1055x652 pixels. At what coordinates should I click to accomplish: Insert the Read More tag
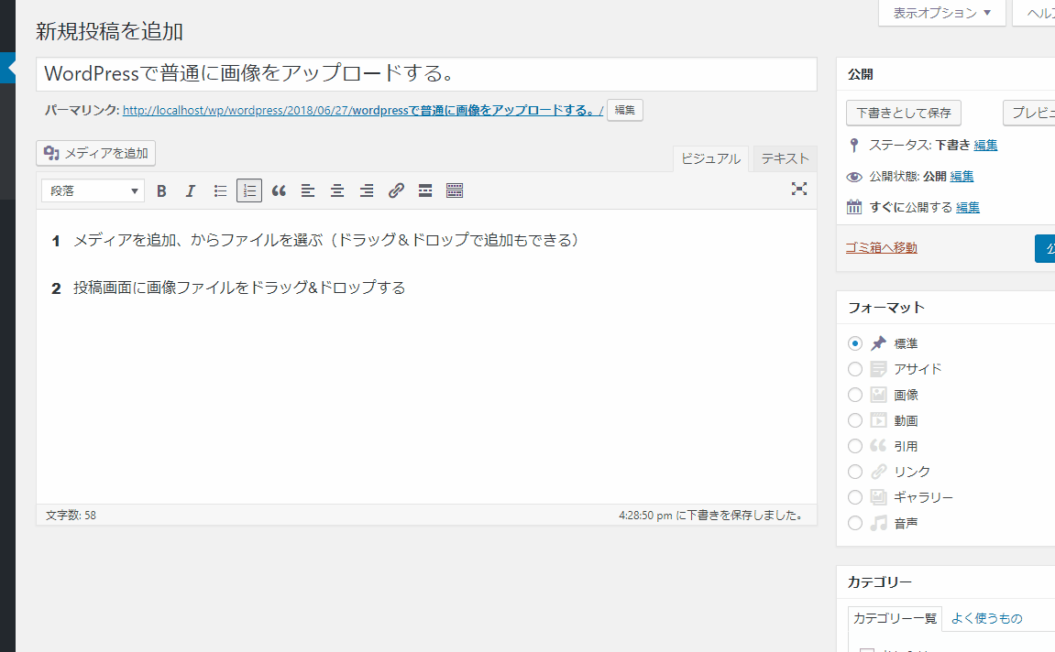tap(425, 190)
